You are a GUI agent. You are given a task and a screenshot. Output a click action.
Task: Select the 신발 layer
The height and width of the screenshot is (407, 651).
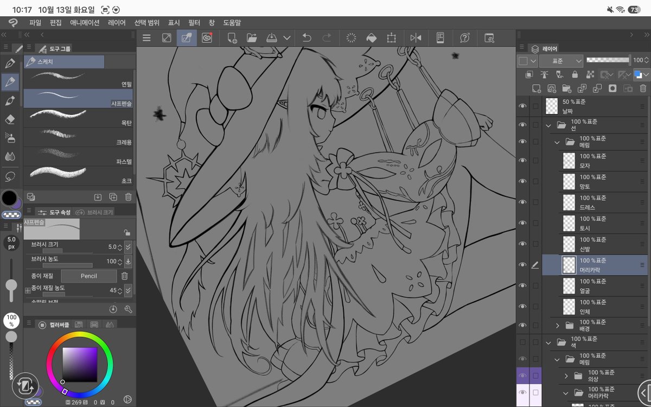coord(595,244)
